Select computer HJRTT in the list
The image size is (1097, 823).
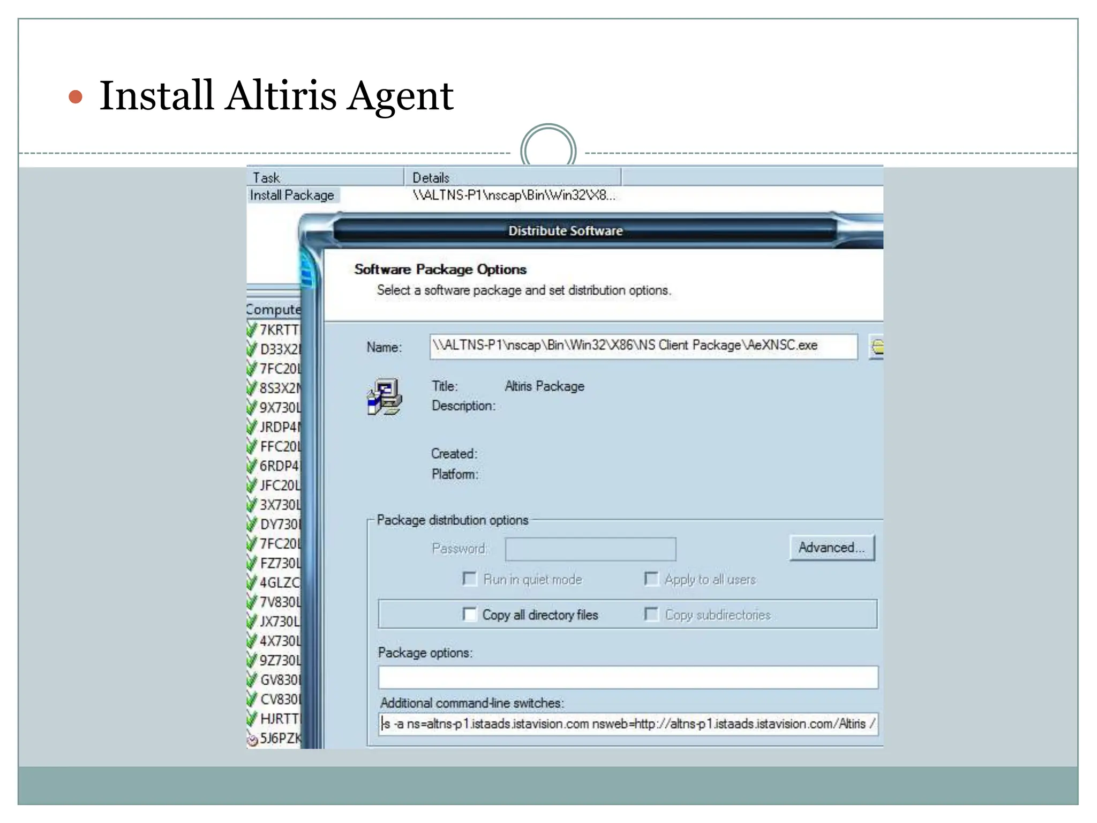[x=280, y=719]
